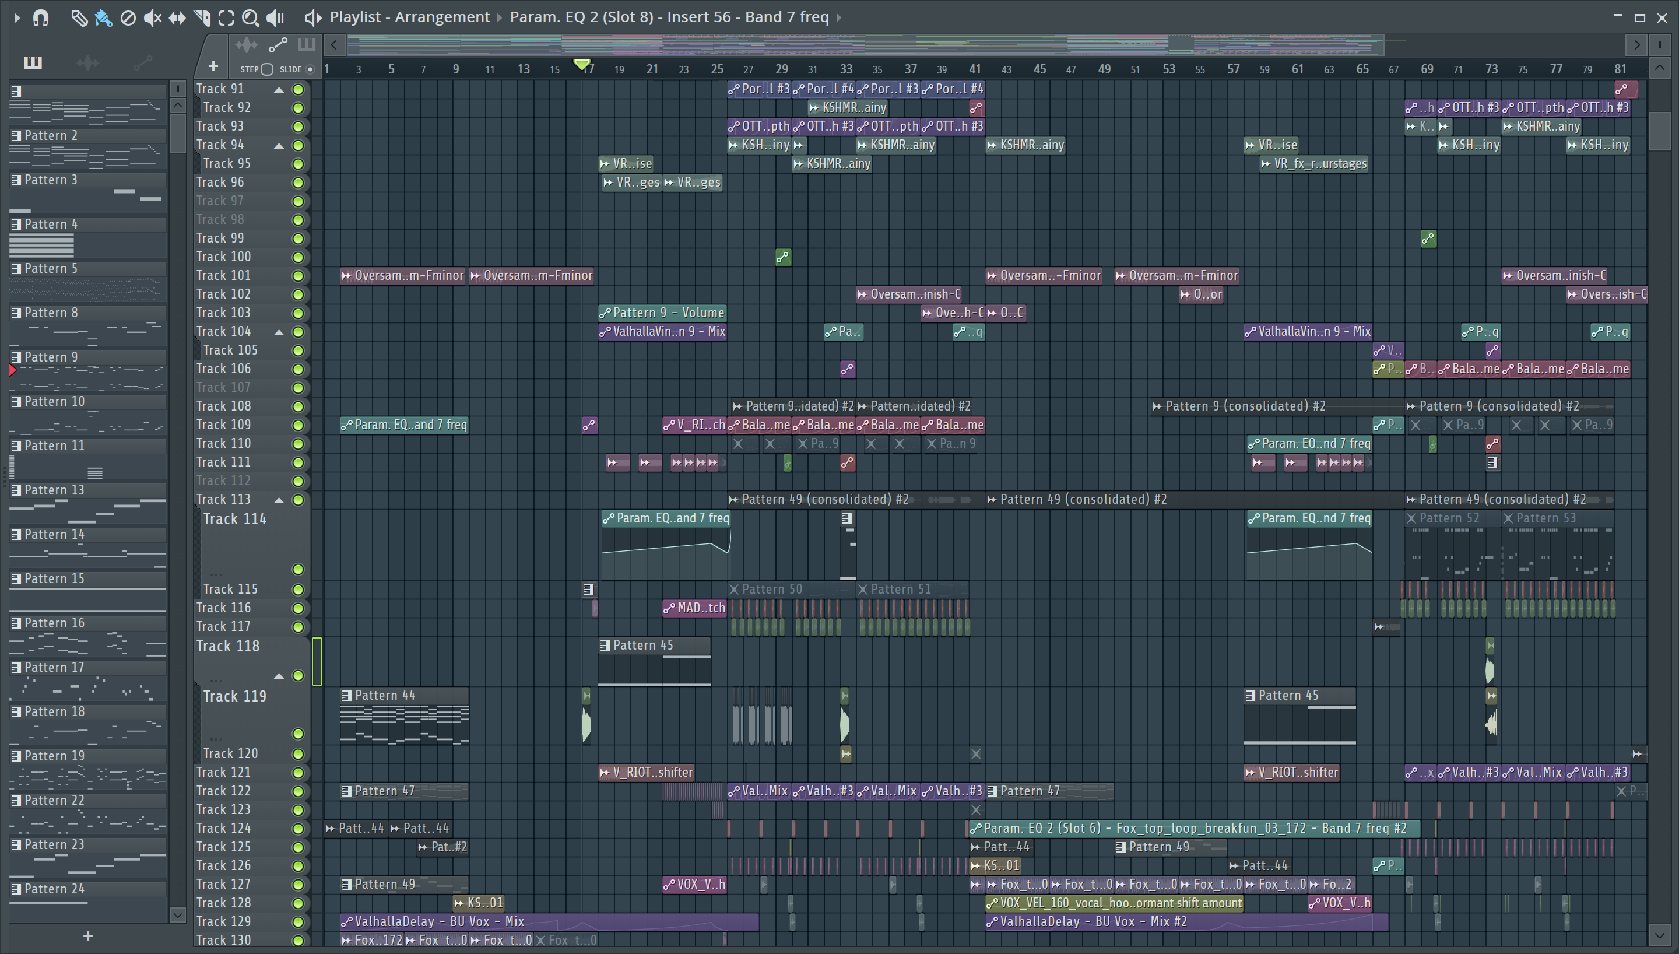Mute Track 109 via green LED
This screenshot has width=1679, height=954.
[x=298, y=425]
